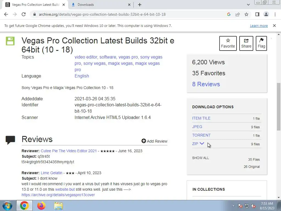This screenshot has height=211, width=281.
Task: Click the Flag button
Action: pyautogui.click(x=261, y=43)
